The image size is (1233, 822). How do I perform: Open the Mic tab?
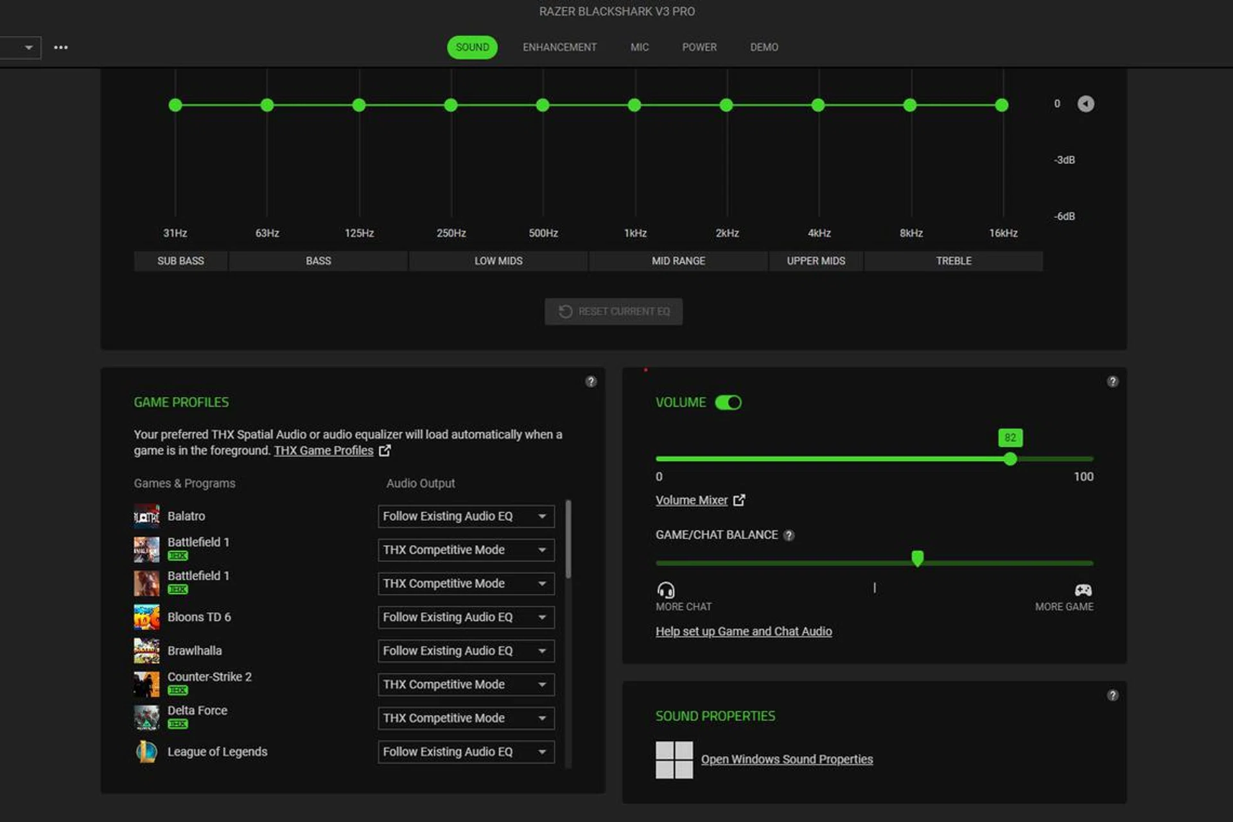point(639,48)
